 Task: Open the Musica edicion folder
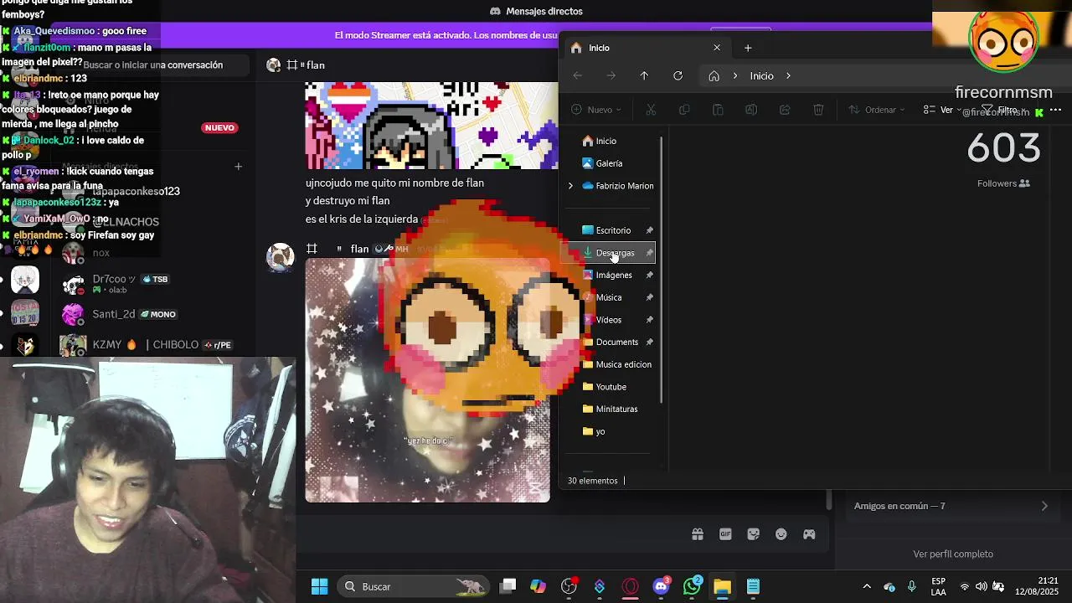pyautogui.click(x=623, y=364)
